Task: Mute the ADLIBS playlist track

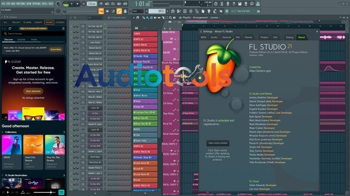Action: click(x=178, y=59)
